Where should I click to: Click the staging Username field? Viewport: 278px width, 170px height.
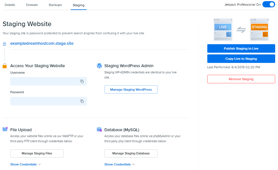coord(48,81)
